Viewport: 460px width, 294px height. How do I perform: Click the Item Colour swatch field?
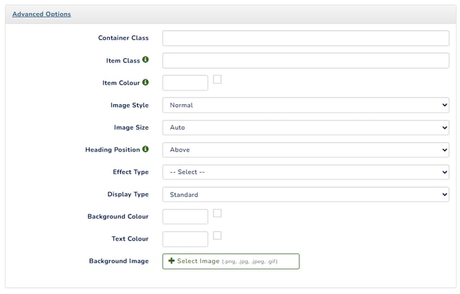click(185, 83)
